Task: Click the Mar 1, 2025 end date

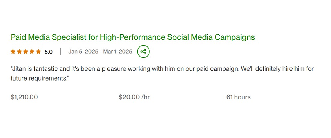Action: tap(117, 52)
